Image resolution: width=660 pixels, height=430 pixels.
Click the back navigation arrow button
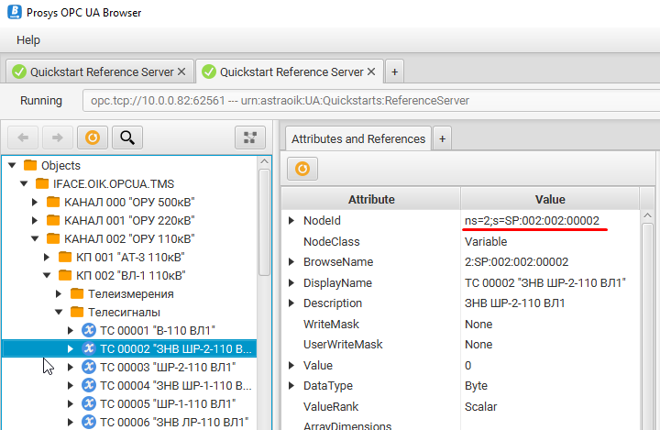coord(23,138)
